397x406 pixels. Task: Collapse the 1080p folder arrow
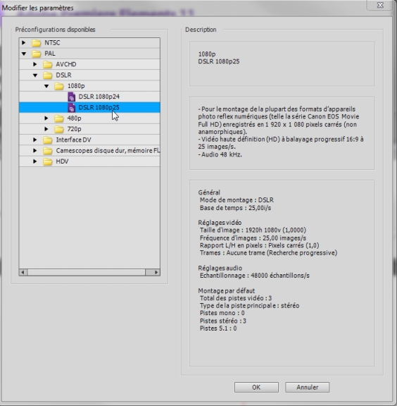click(x=46, y=86)
